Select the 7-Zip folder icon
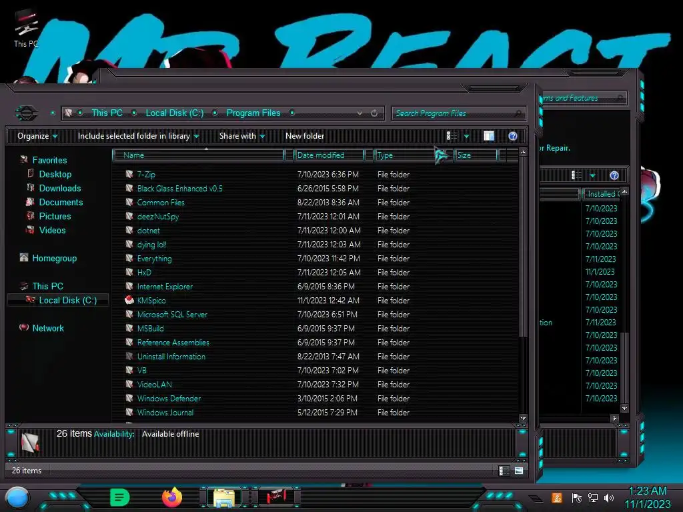 tap(129, 174)
